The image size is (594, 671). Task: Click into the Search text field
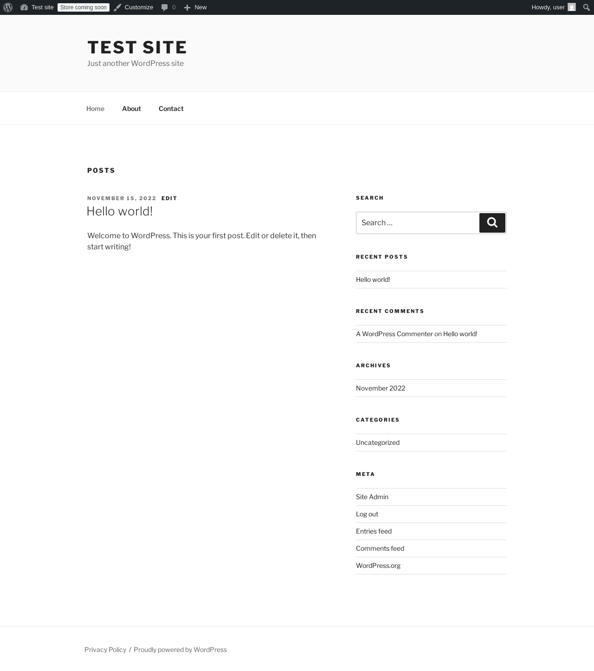[417, 223]
